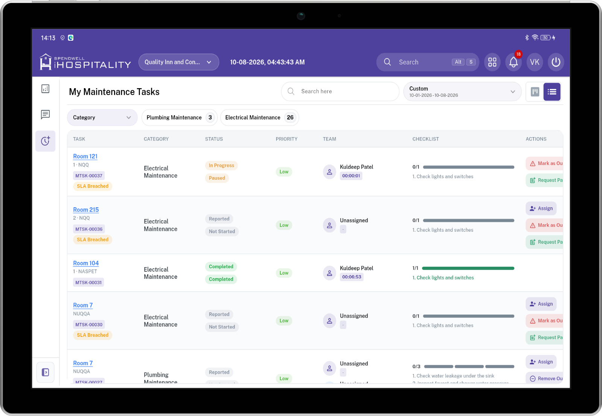Open the VK user profile avatar
Screen dimensions: 602x416
[x=535, y=62]
